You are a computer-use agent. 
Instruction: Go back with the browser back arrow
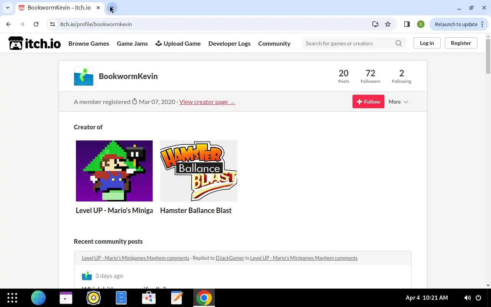(x=8, y=24)
